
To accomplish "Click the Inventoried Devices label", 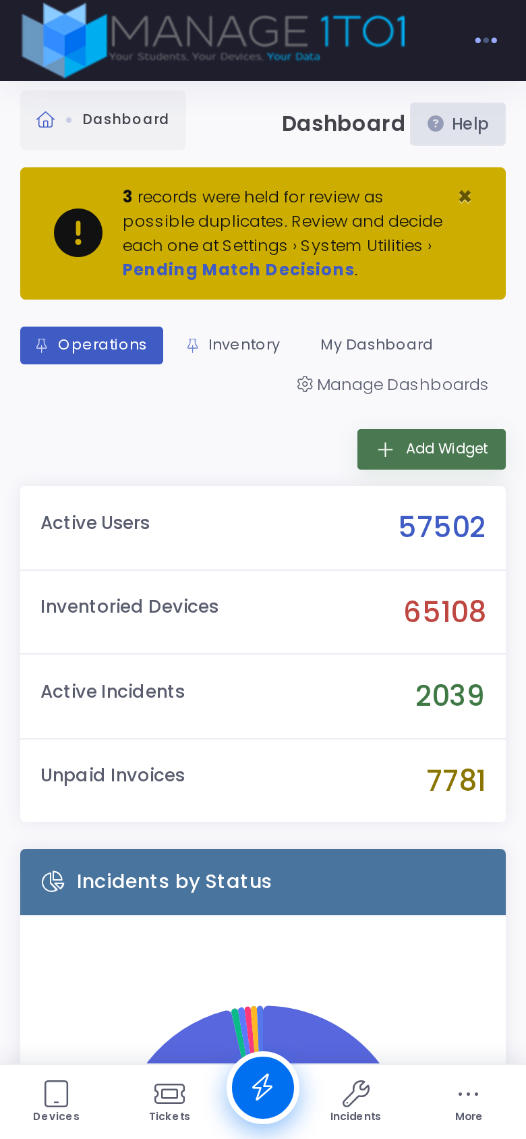I will (x=129, y=607).
